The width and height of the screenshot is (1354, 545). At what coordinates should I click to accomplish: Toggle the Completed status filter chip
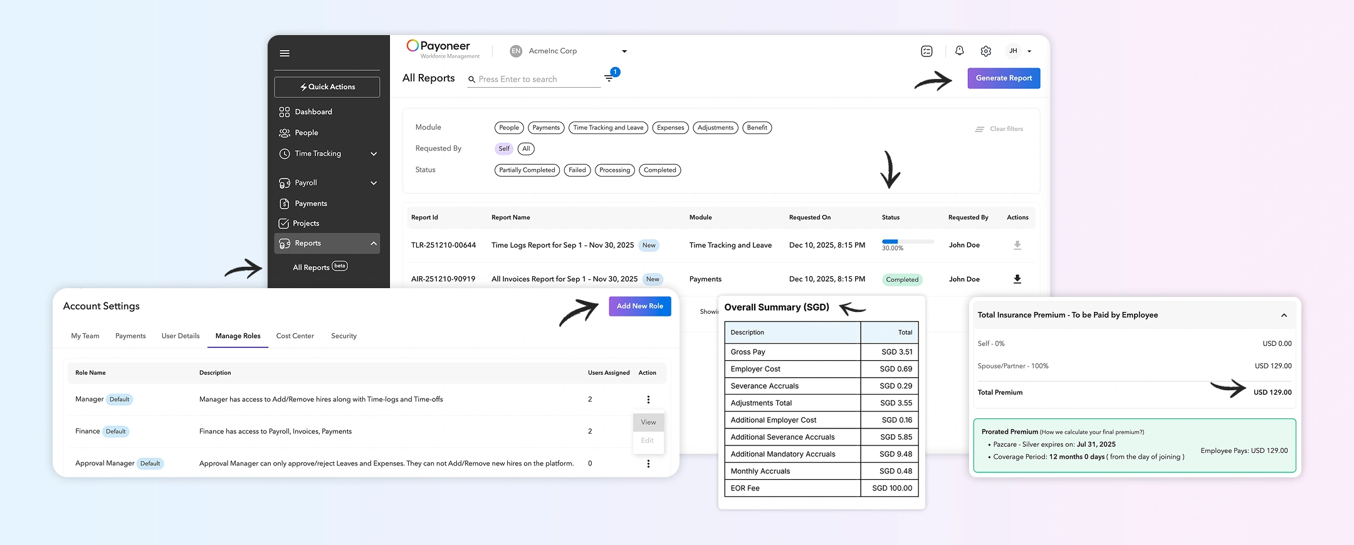pos(659,170)
